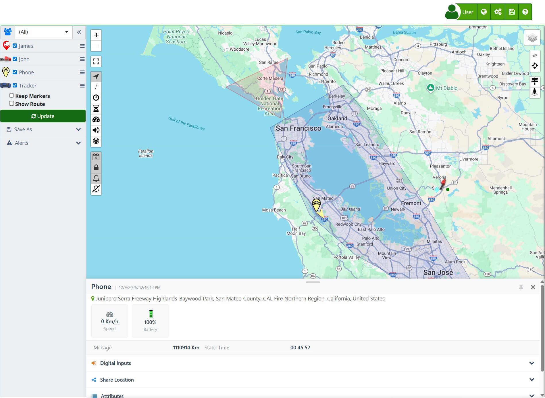
Task: Click the speedometer gauge tool icon
Action: coord(96,119)
